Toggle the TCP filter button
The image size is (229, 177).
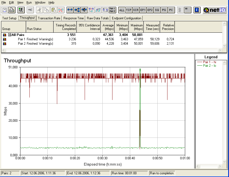tap(129, 10)
